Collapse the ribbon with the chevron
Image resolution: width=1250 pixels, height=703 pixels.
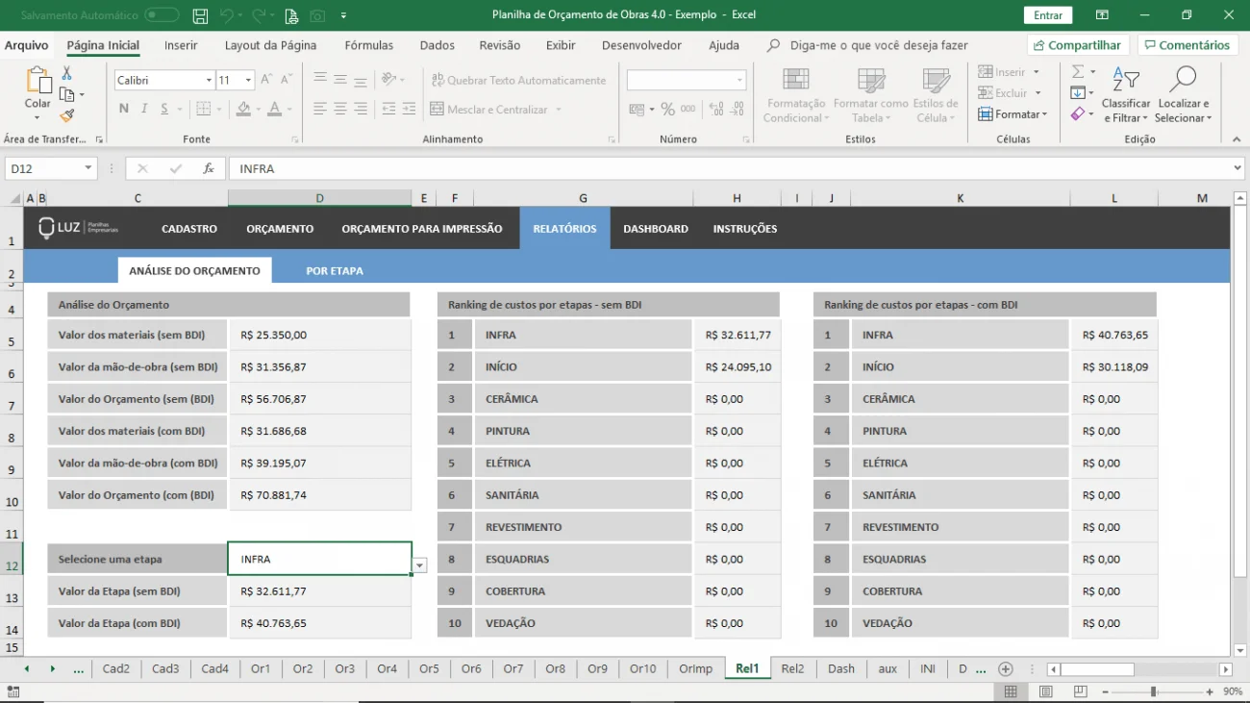tap(1237, 139)
